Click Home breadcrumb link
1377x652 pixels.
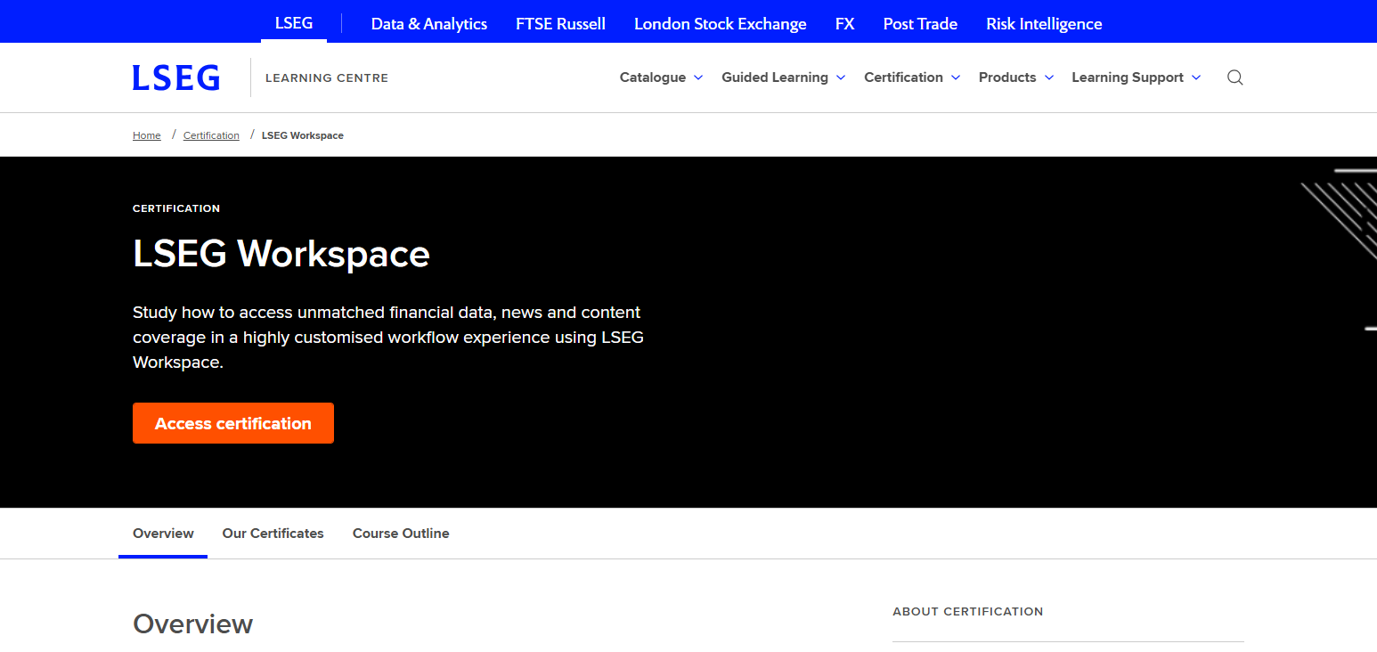pyautogui.click(x=147, y=135)
